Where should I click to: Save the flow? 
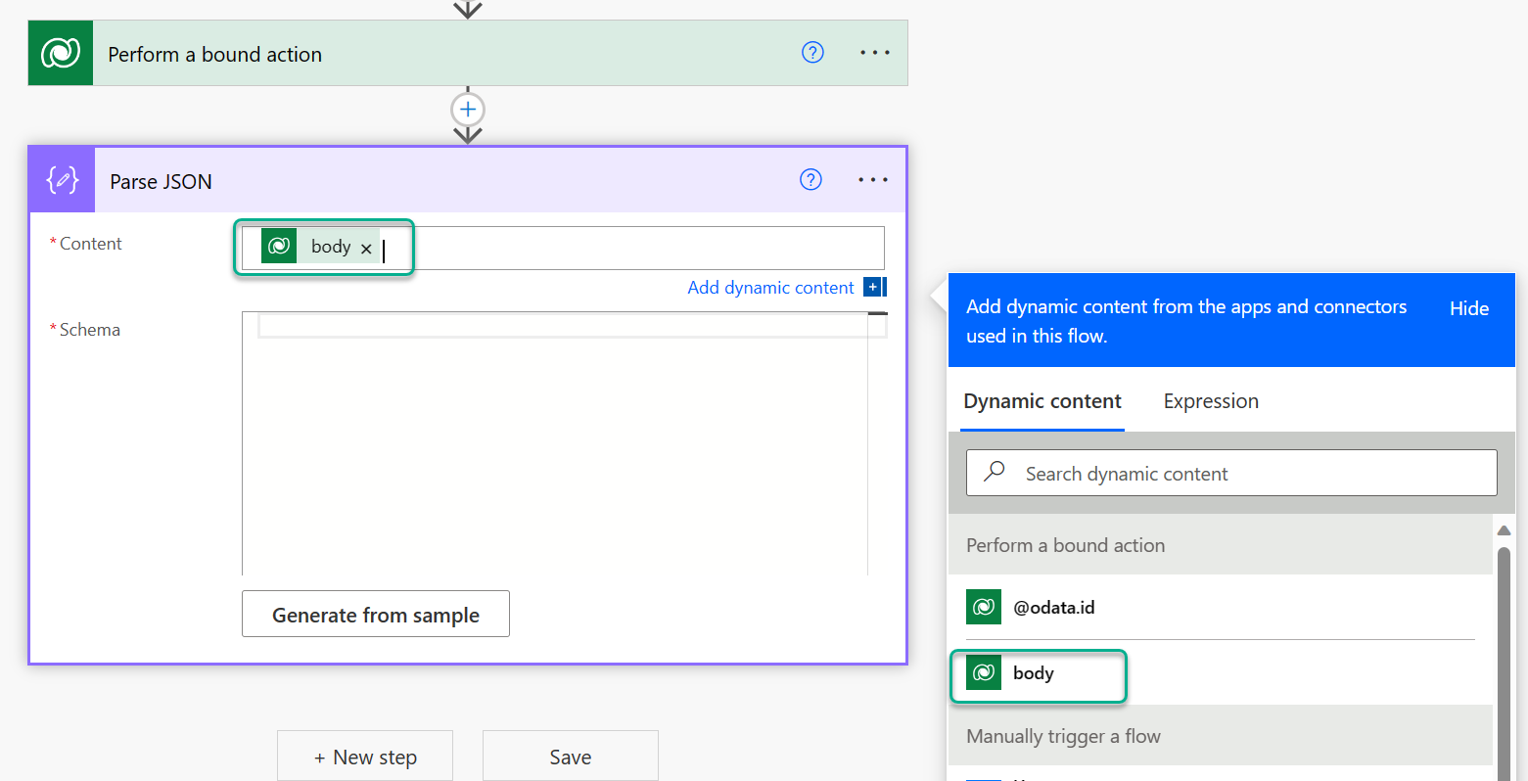pyautogui.click(x=570, y=756)
